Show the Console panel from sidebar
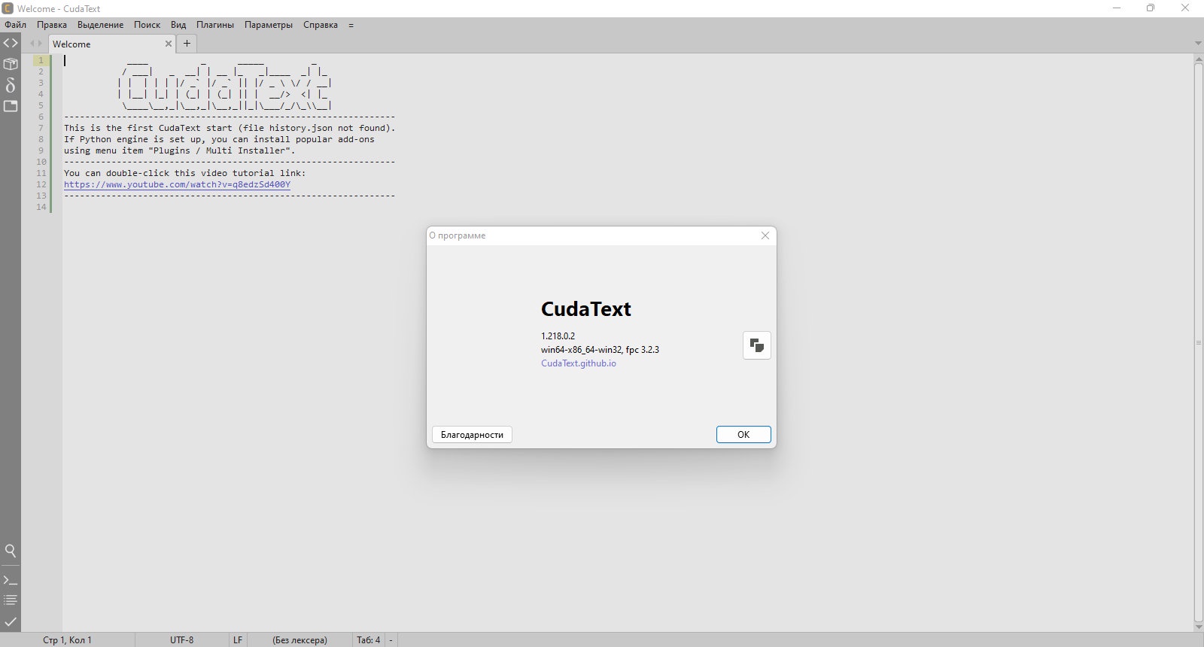Screen dimensions: 1204x647 [x=11, y=580]
